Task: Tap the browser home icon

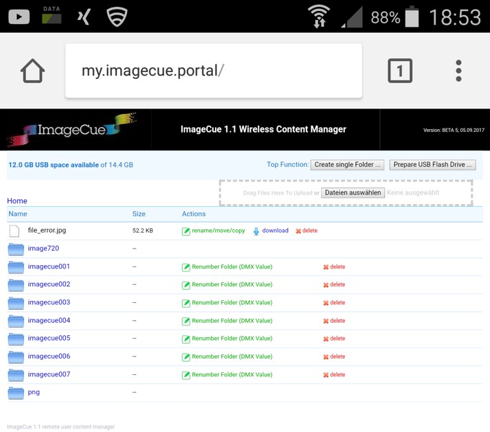Action: click(x=32, y=71)
